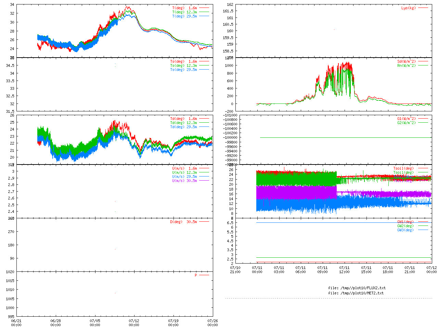Click the red T(deg) 1.6m legend label
438x329 pixels.
pyautogui.click(x=185, y=8)
